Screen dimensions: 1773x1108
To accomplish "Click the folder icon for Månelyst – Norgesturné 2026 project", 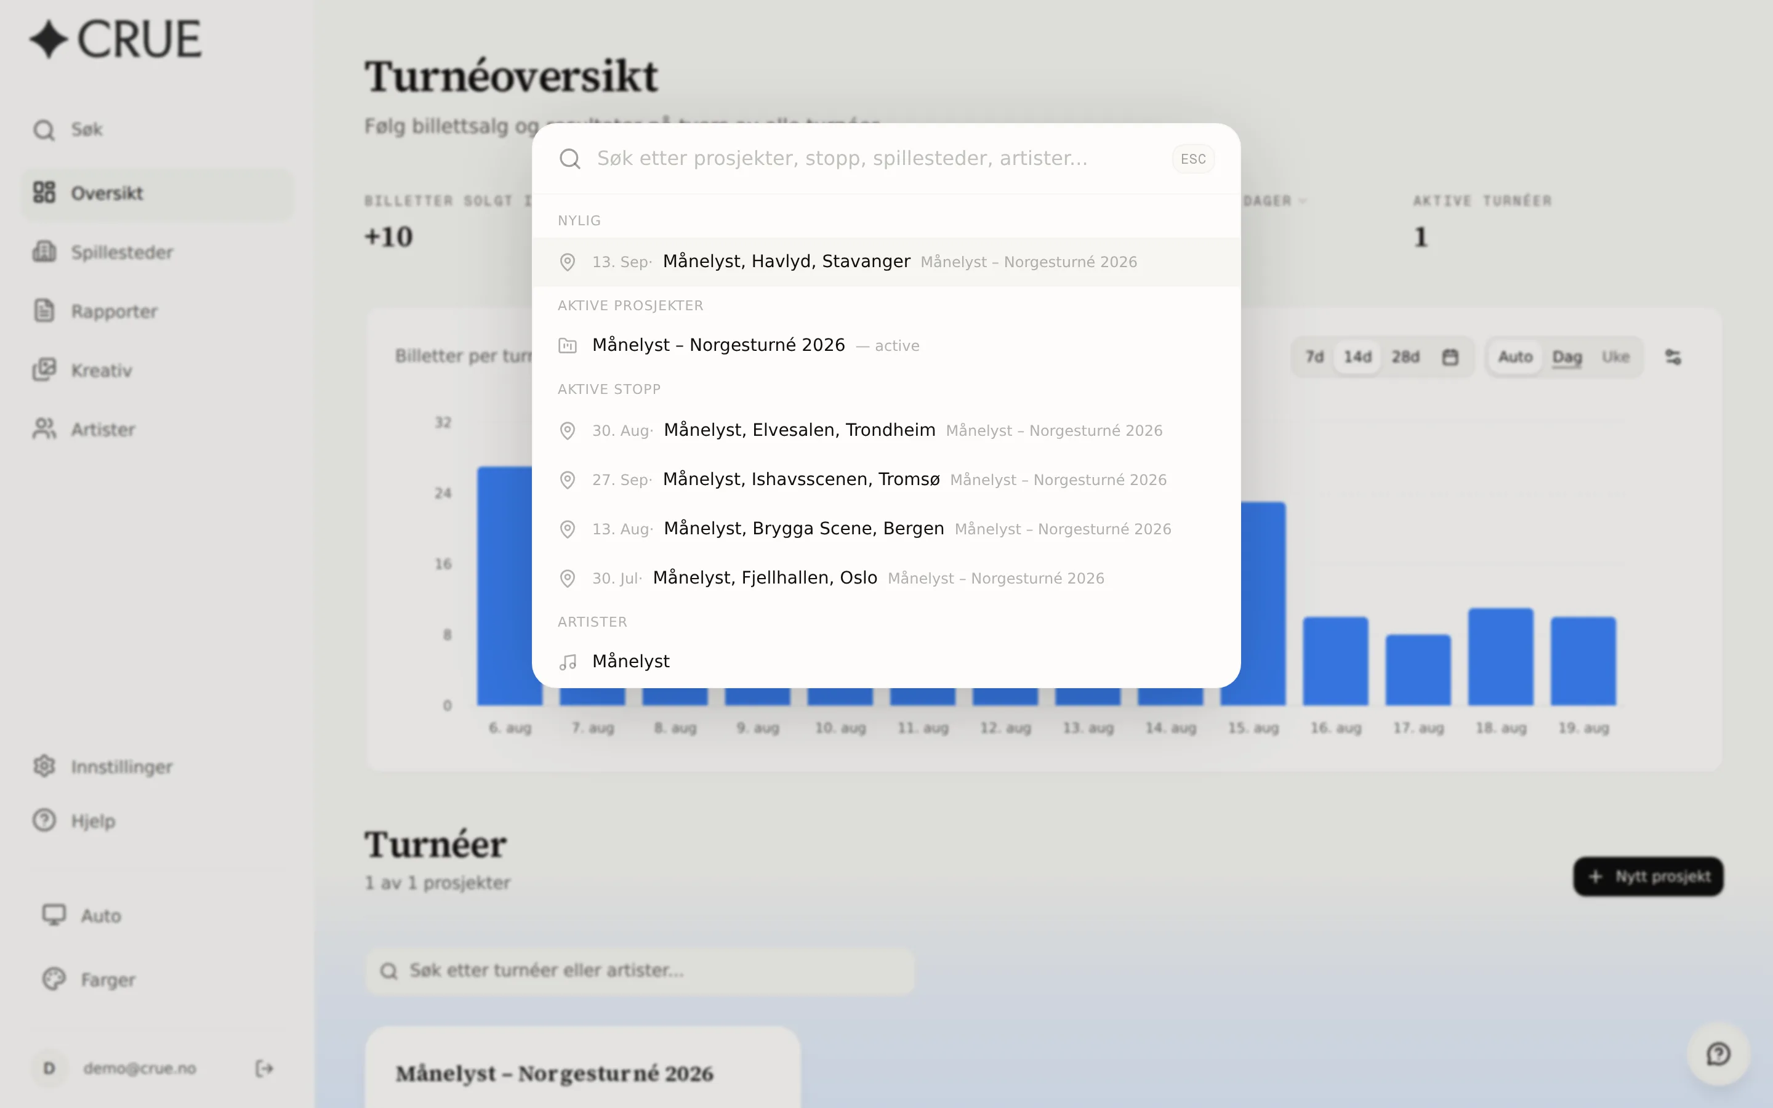I will click(567, 346).
